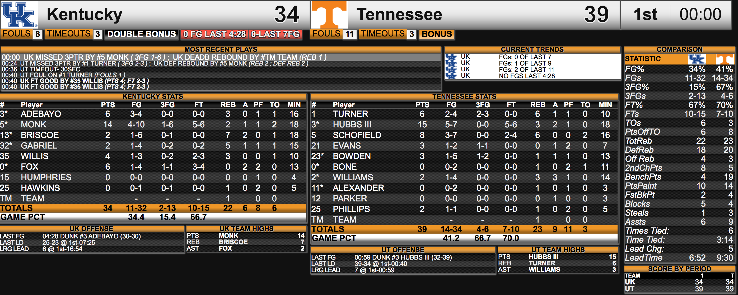Select MONK row in Kentucky stats
The width and height of the screenshot is (738, 295).
pyautogui.click(x=153, y=125)
